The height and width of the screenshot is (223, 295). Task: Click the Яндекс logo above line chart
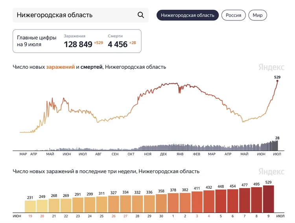(271, 67)
